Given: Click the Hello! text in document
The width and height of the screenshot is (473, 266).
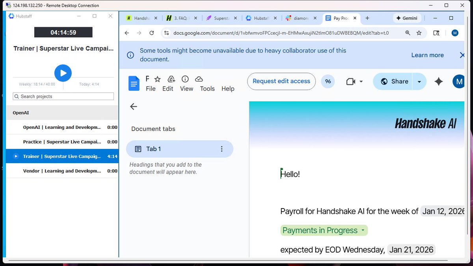Looking at the screenshot, I should click(290, 174).
